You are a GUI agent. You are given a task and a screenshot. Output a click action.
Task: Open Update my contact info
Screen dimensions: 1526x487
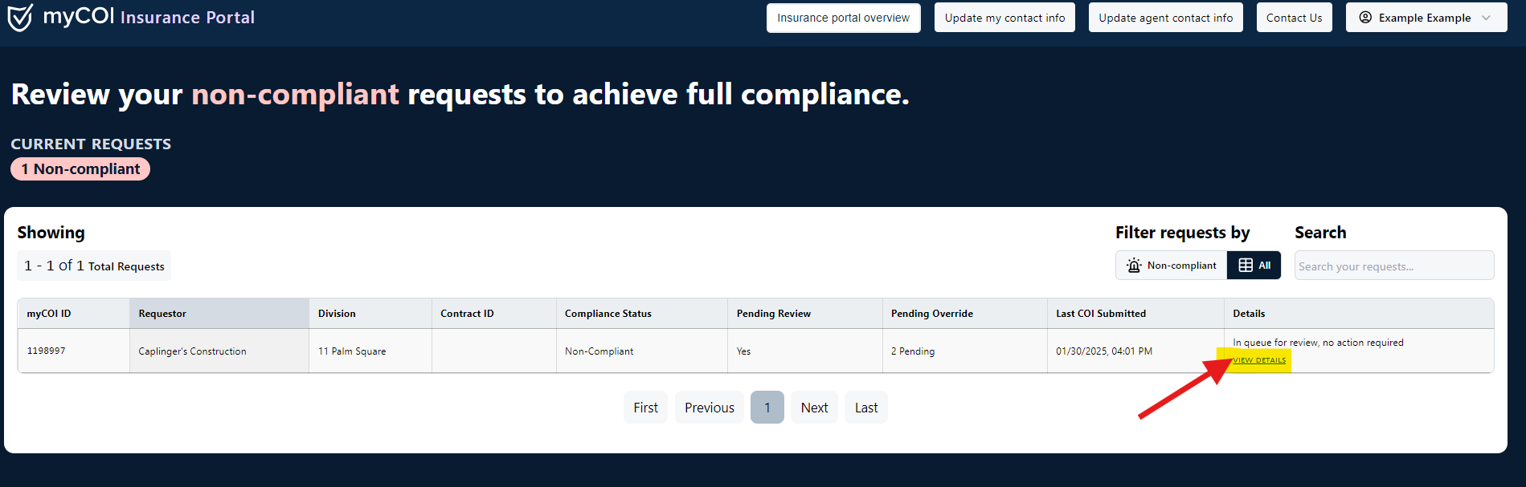[1004, 18]
